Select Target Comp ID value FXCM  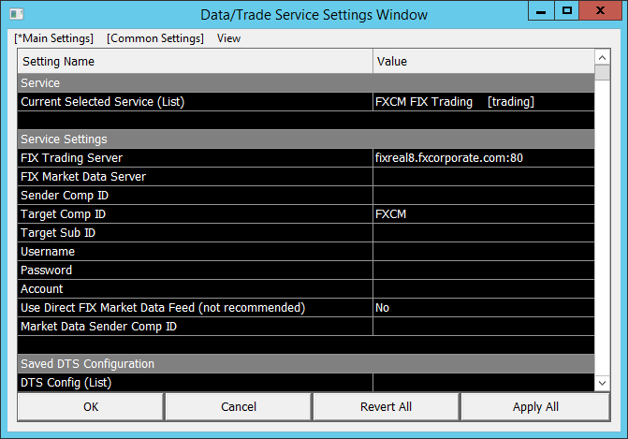pyautogui.click(x=484, y=214)
